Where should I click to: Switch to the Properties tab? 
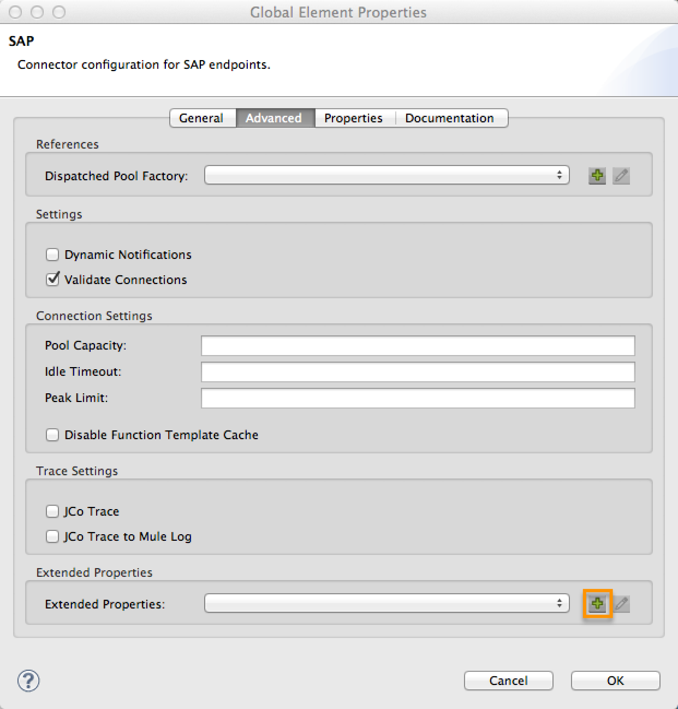353,118
